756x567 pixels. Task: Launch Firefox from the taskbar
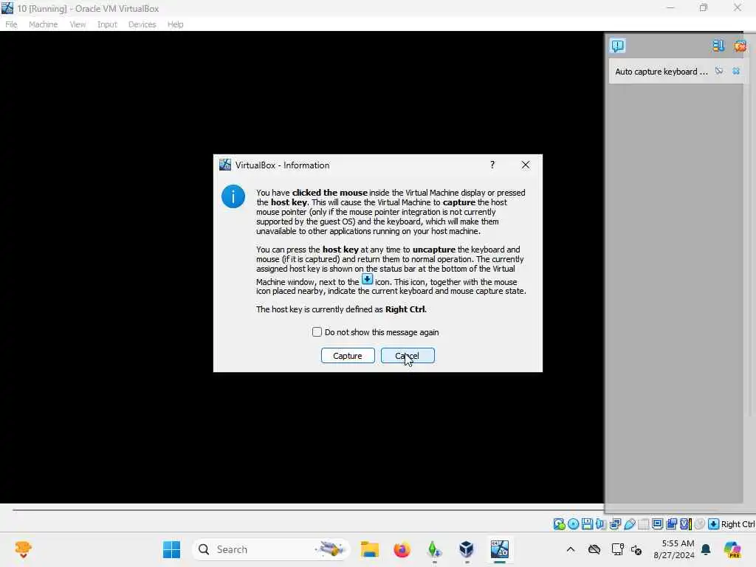pyautogui.click(x=402, y=549)
